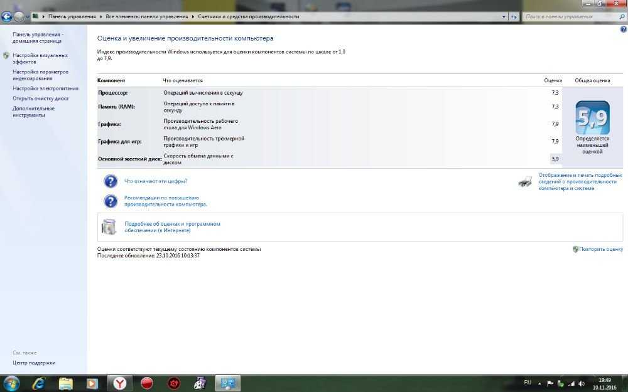Click the Windows Start orb

coord(11,384)
